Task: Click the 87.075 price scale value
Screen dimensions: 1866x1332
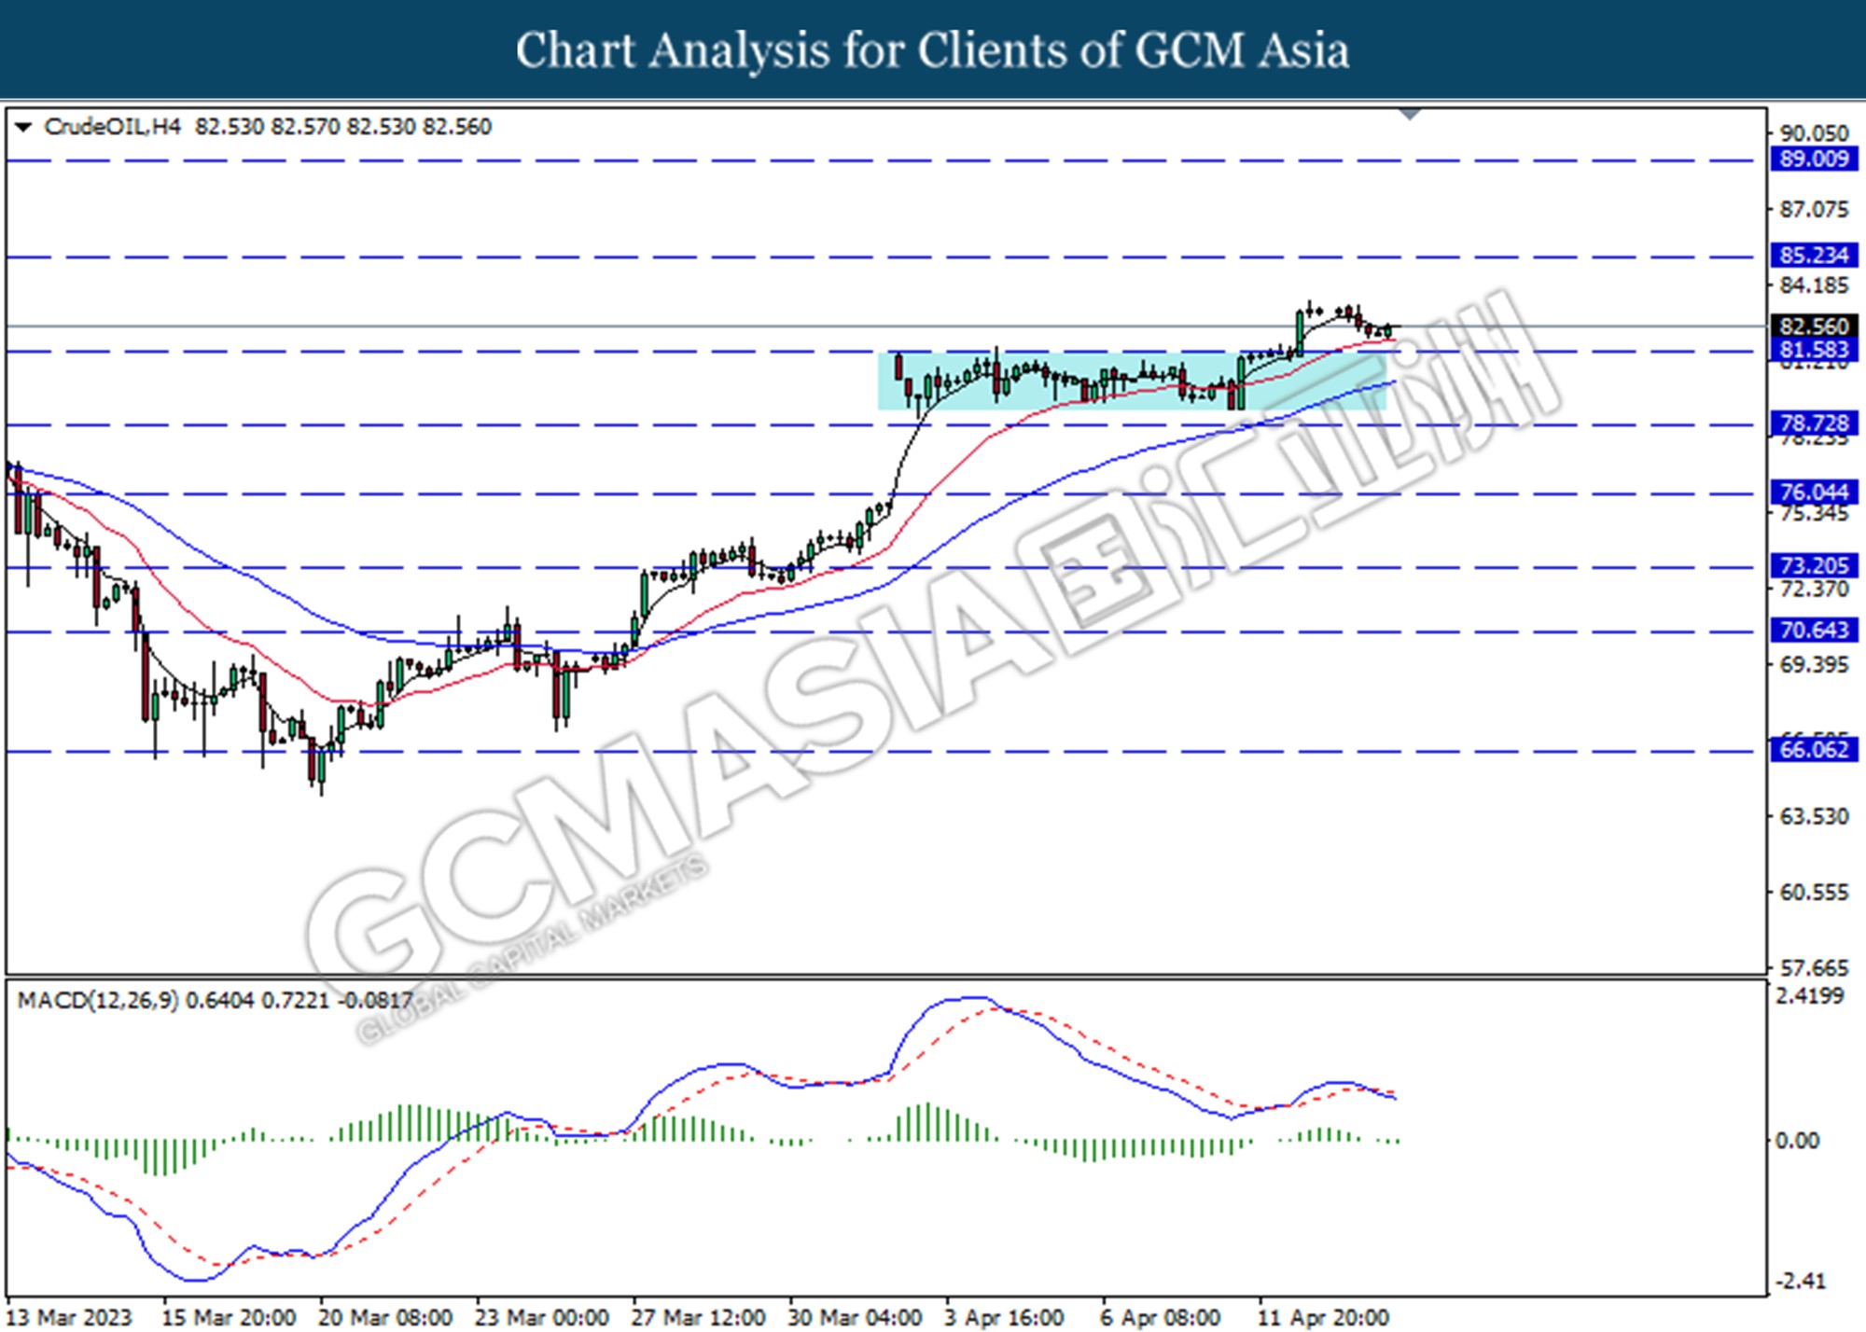Action: click(1814, 209)
